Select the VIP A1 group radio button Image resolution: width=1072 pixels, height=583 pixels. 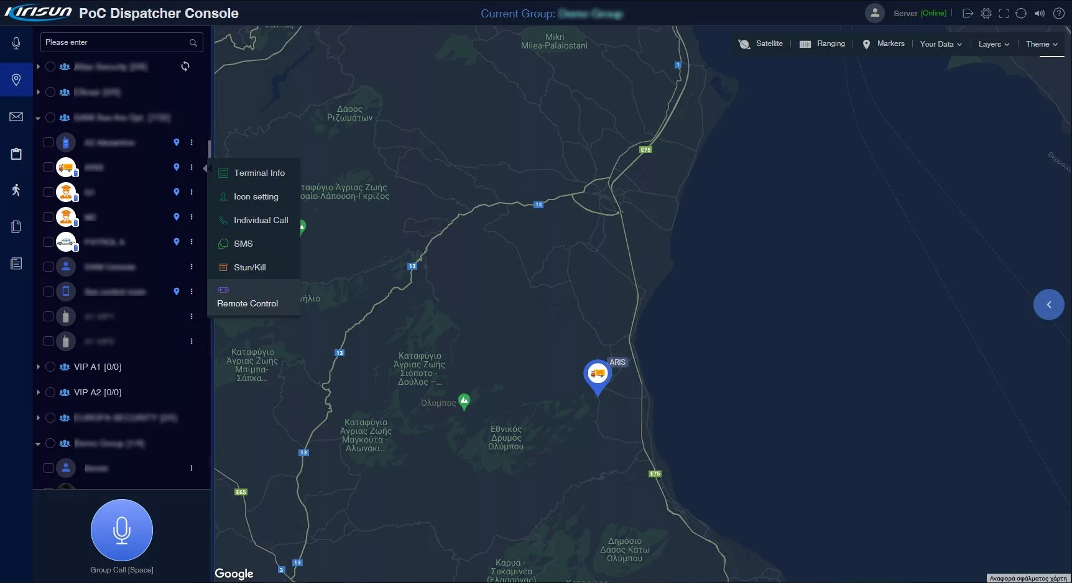pos(50,367)
